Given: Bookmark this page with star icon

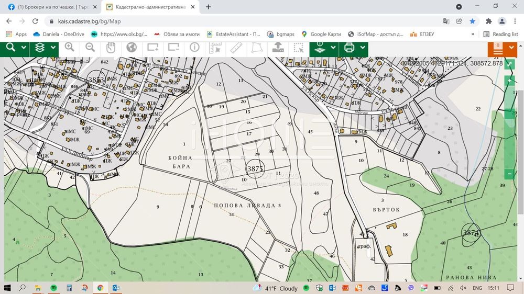Looking at the screenshot, I should (473, 21).
